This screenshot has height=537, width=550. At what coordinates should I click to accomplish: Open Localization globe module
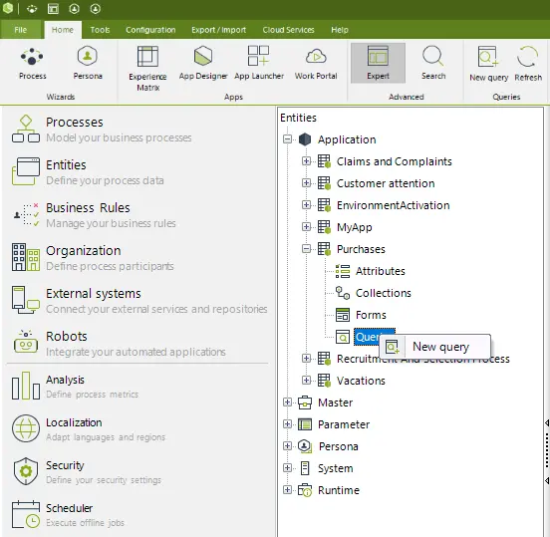89,429
